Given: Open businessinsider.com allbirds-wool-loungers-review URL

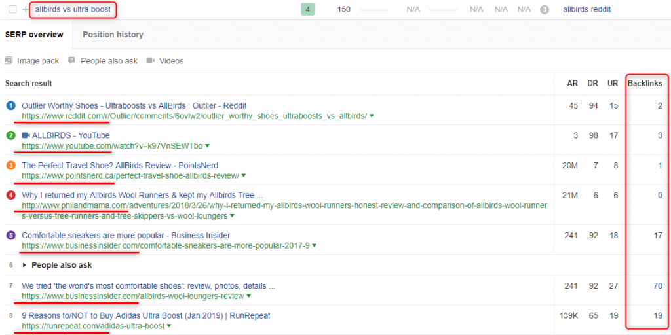Looking at the screenshot, I should pyautogui.click(x=133, y=296).
